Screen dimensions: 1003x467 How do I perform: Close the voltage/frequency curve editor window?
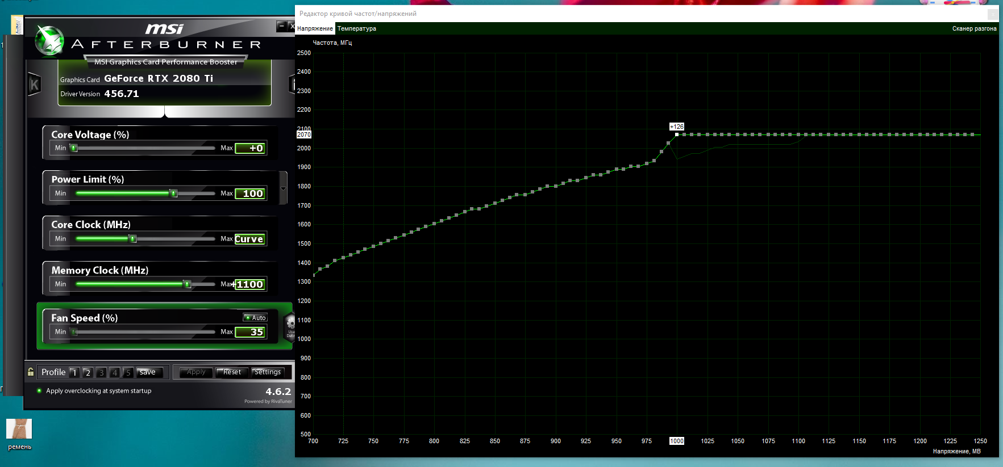pyautogui.click(x=993, y=14)
